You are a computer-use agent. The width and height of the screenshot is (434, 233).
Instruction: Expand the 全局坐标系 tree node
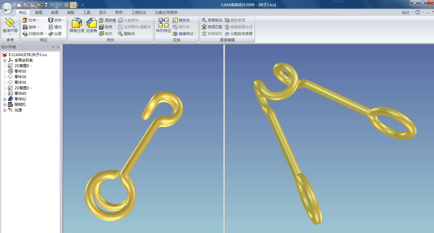[x=5, y=60]
